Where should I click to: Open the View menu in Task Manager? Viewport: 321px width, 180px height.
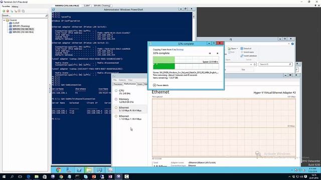(x=130, y=80)
